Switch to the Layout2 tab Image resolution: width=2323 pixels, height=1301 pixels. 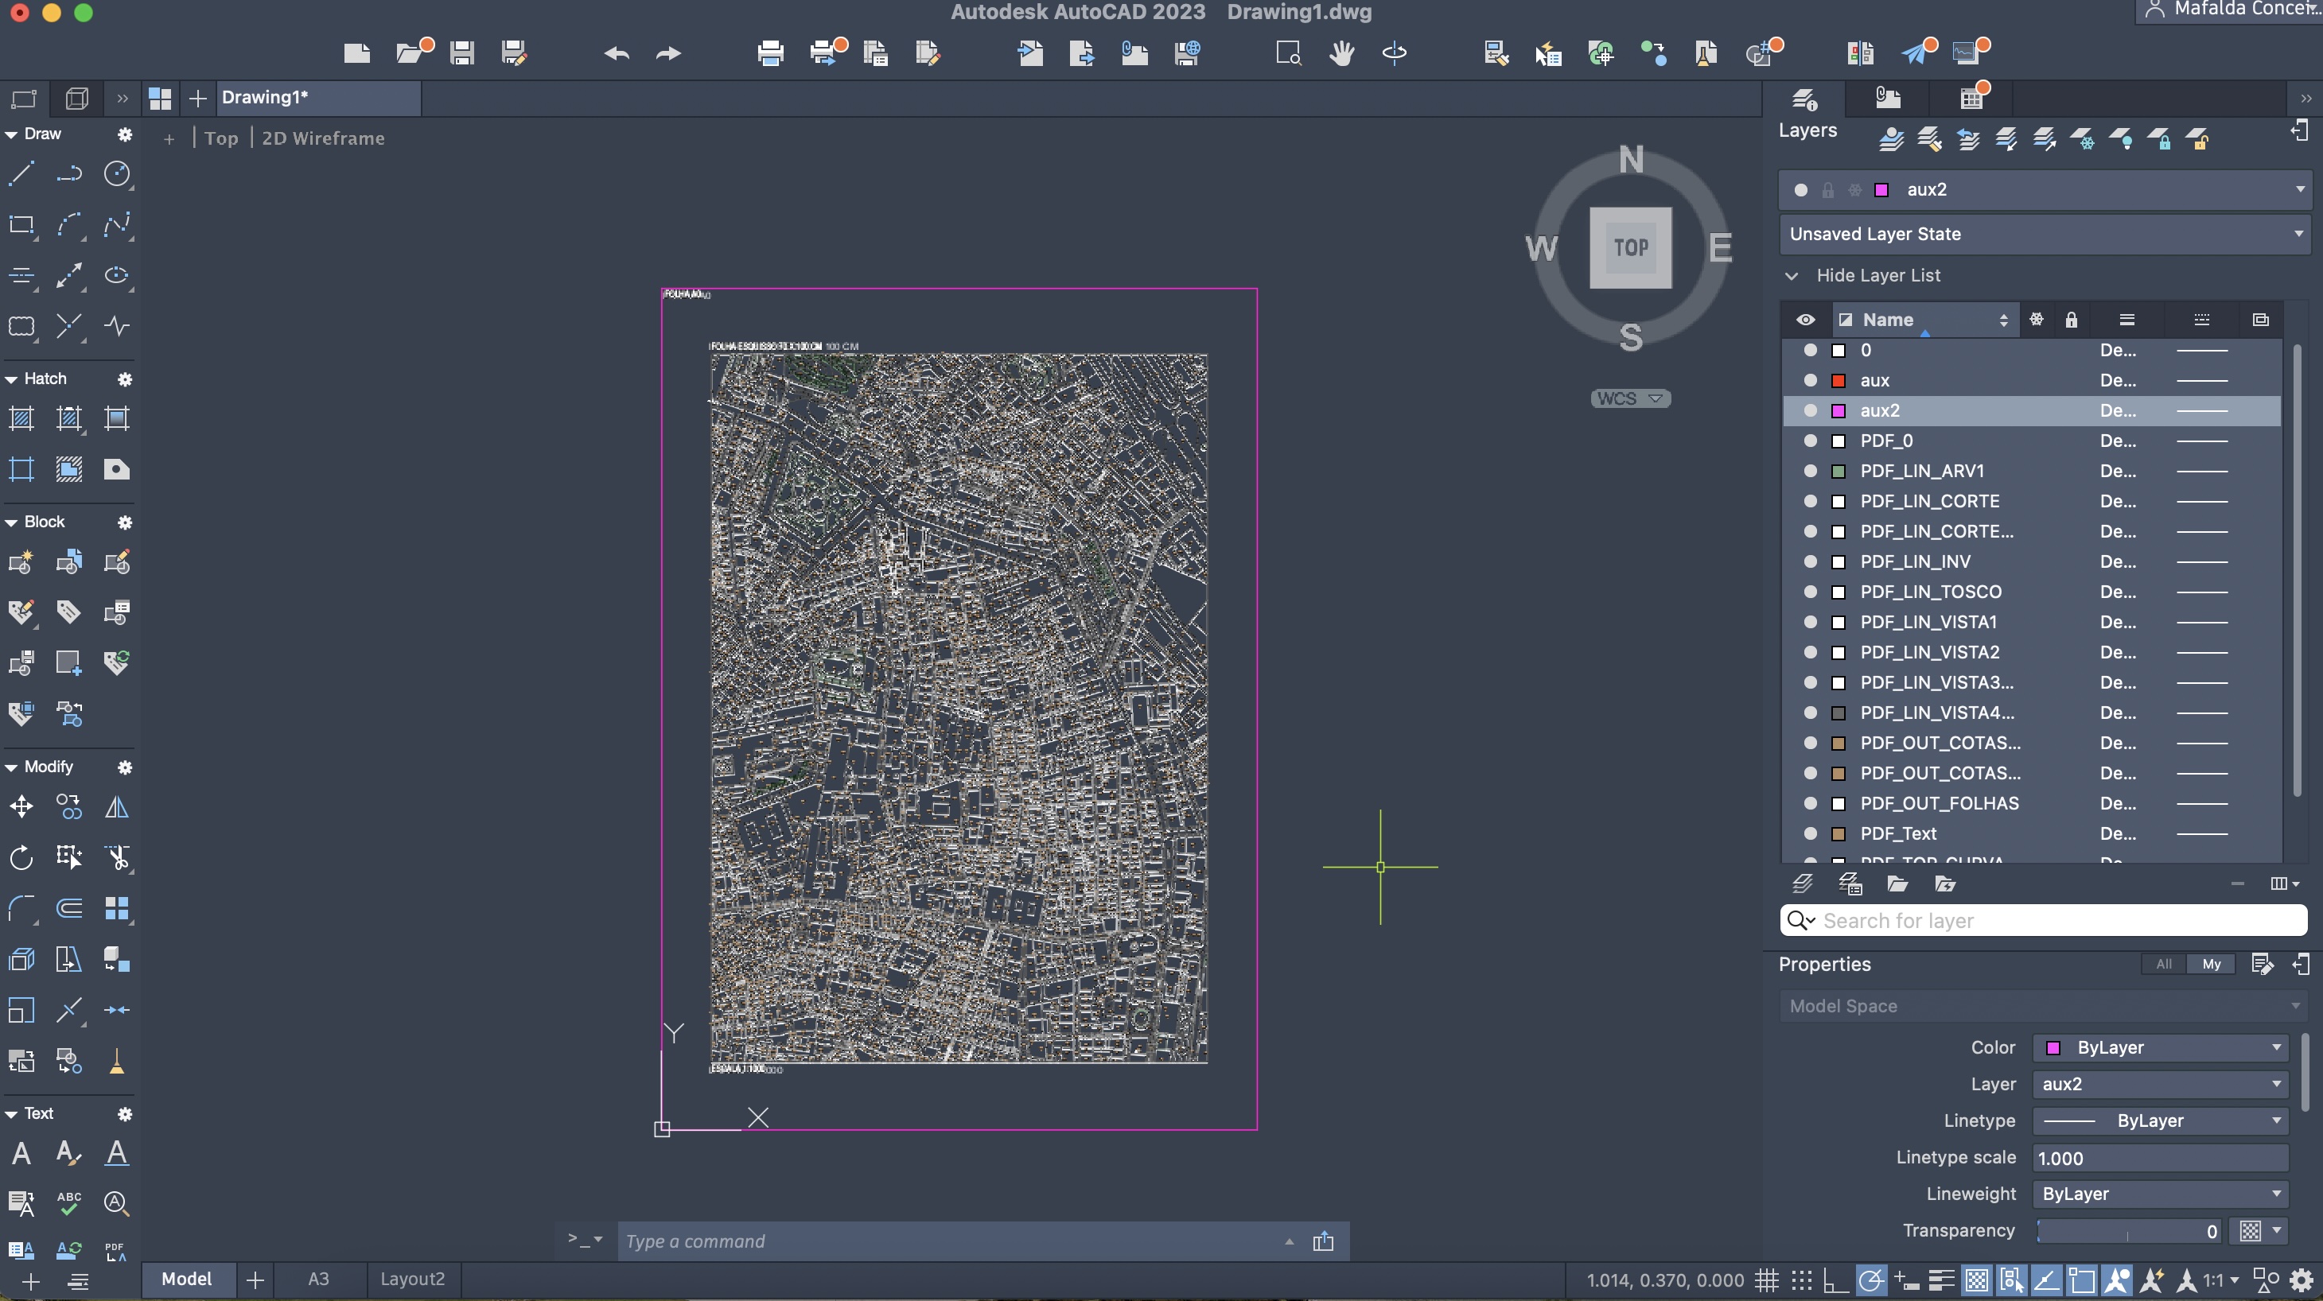pos(412,1280)
